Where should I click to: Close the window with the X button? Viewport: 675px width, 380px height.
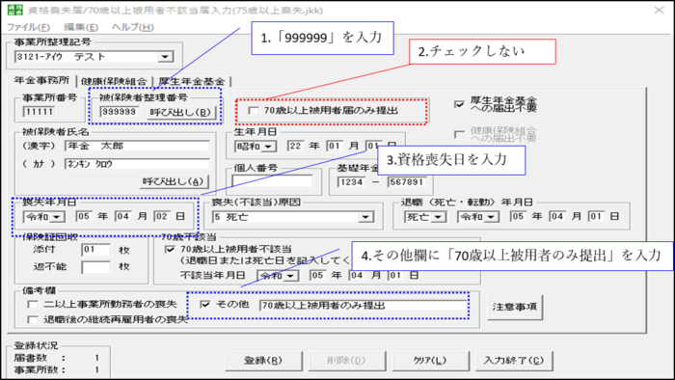[x=659, y=10]
